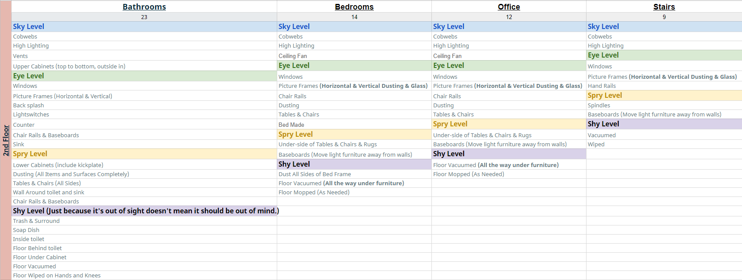Click the Sink cell
Screen dimensions: 742x280
pos(144,144)
